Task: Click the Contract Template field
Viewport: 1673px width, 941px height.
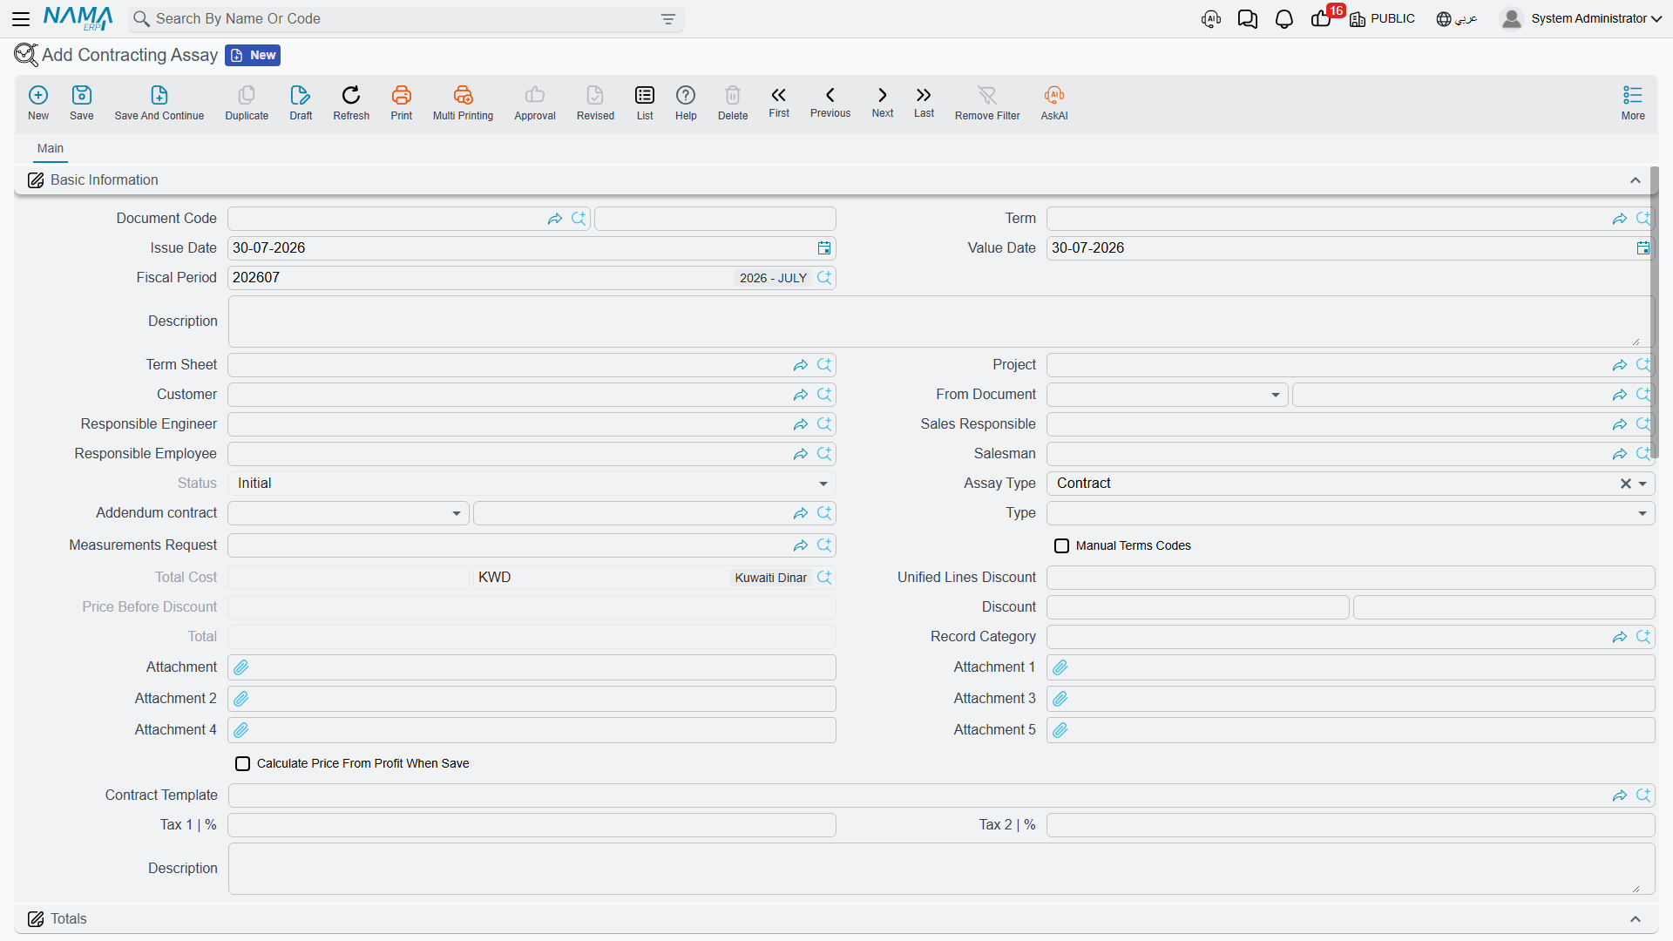Action: click(941, 795)
